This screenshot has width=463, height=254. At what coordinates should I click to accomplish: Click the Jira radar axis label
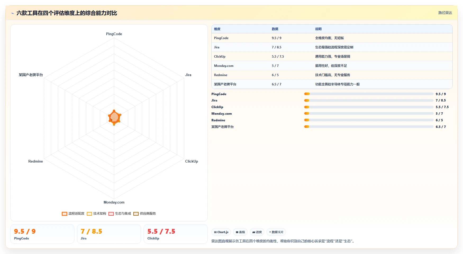(x=188, y=75)
